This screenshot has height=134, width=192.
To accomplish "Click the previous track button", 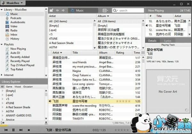I will tap(6, 130).
